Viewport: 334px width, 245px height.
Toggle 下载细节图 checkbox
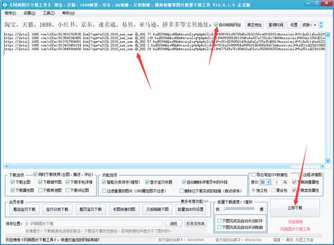pos(40,182)
